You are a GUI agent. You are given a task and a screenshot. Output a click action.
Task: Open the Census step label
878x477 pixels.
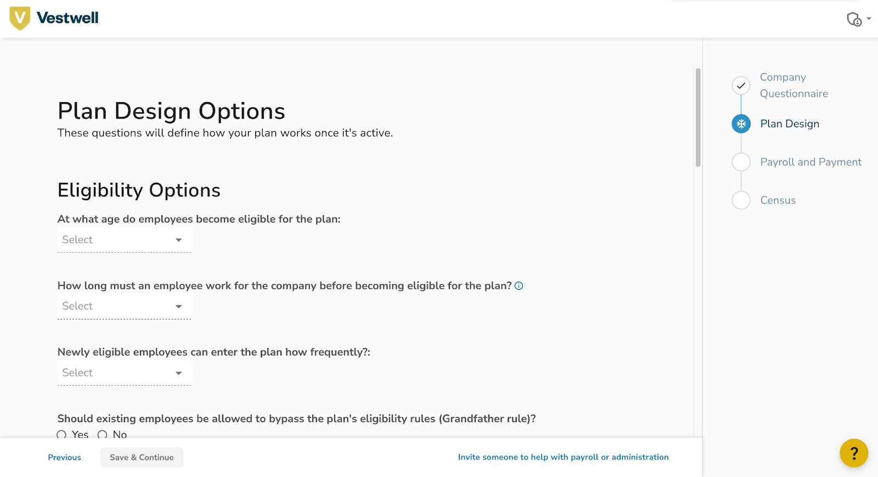tap(778, 200)
